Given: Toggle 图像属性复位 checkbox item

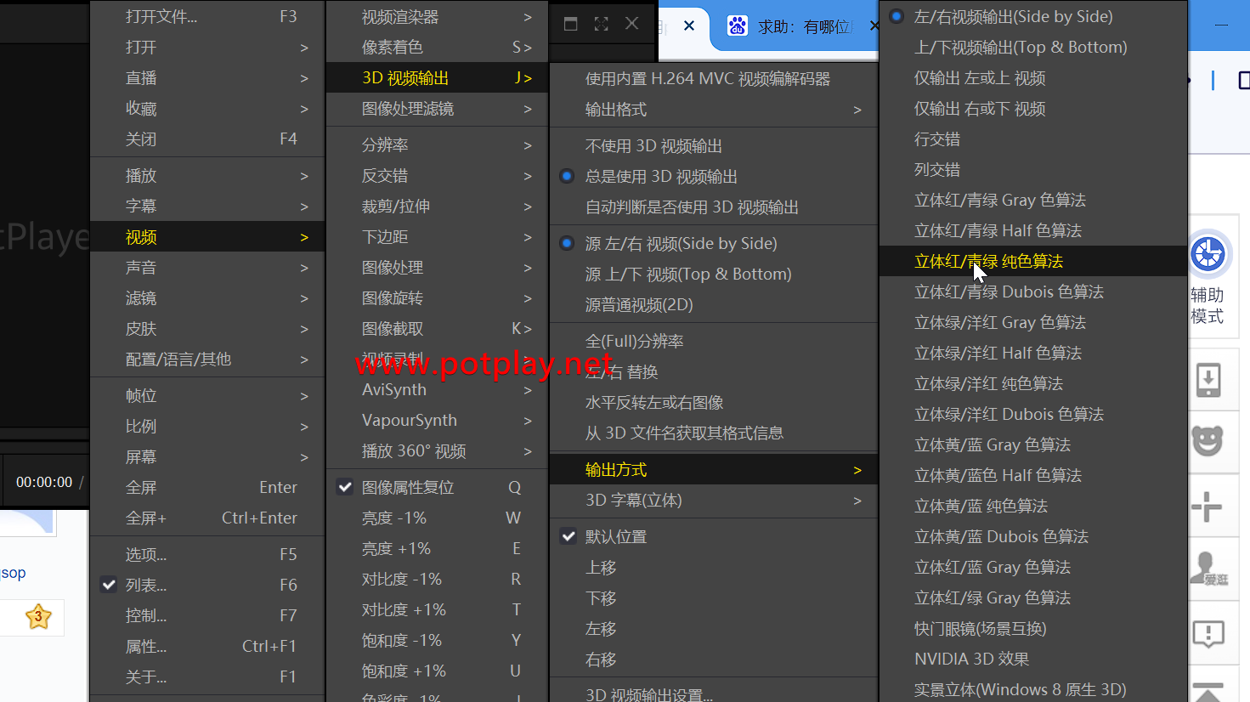Looking at the screenshot, I should tap(437, 488).
